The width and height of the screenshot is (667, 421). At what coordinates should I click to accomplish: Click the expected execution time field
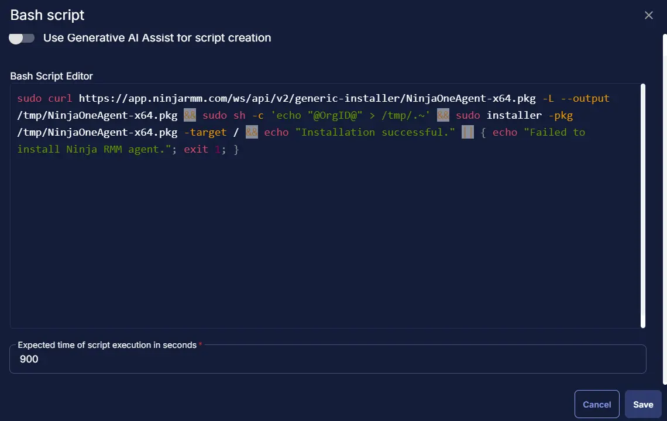(x=328, y=359)
